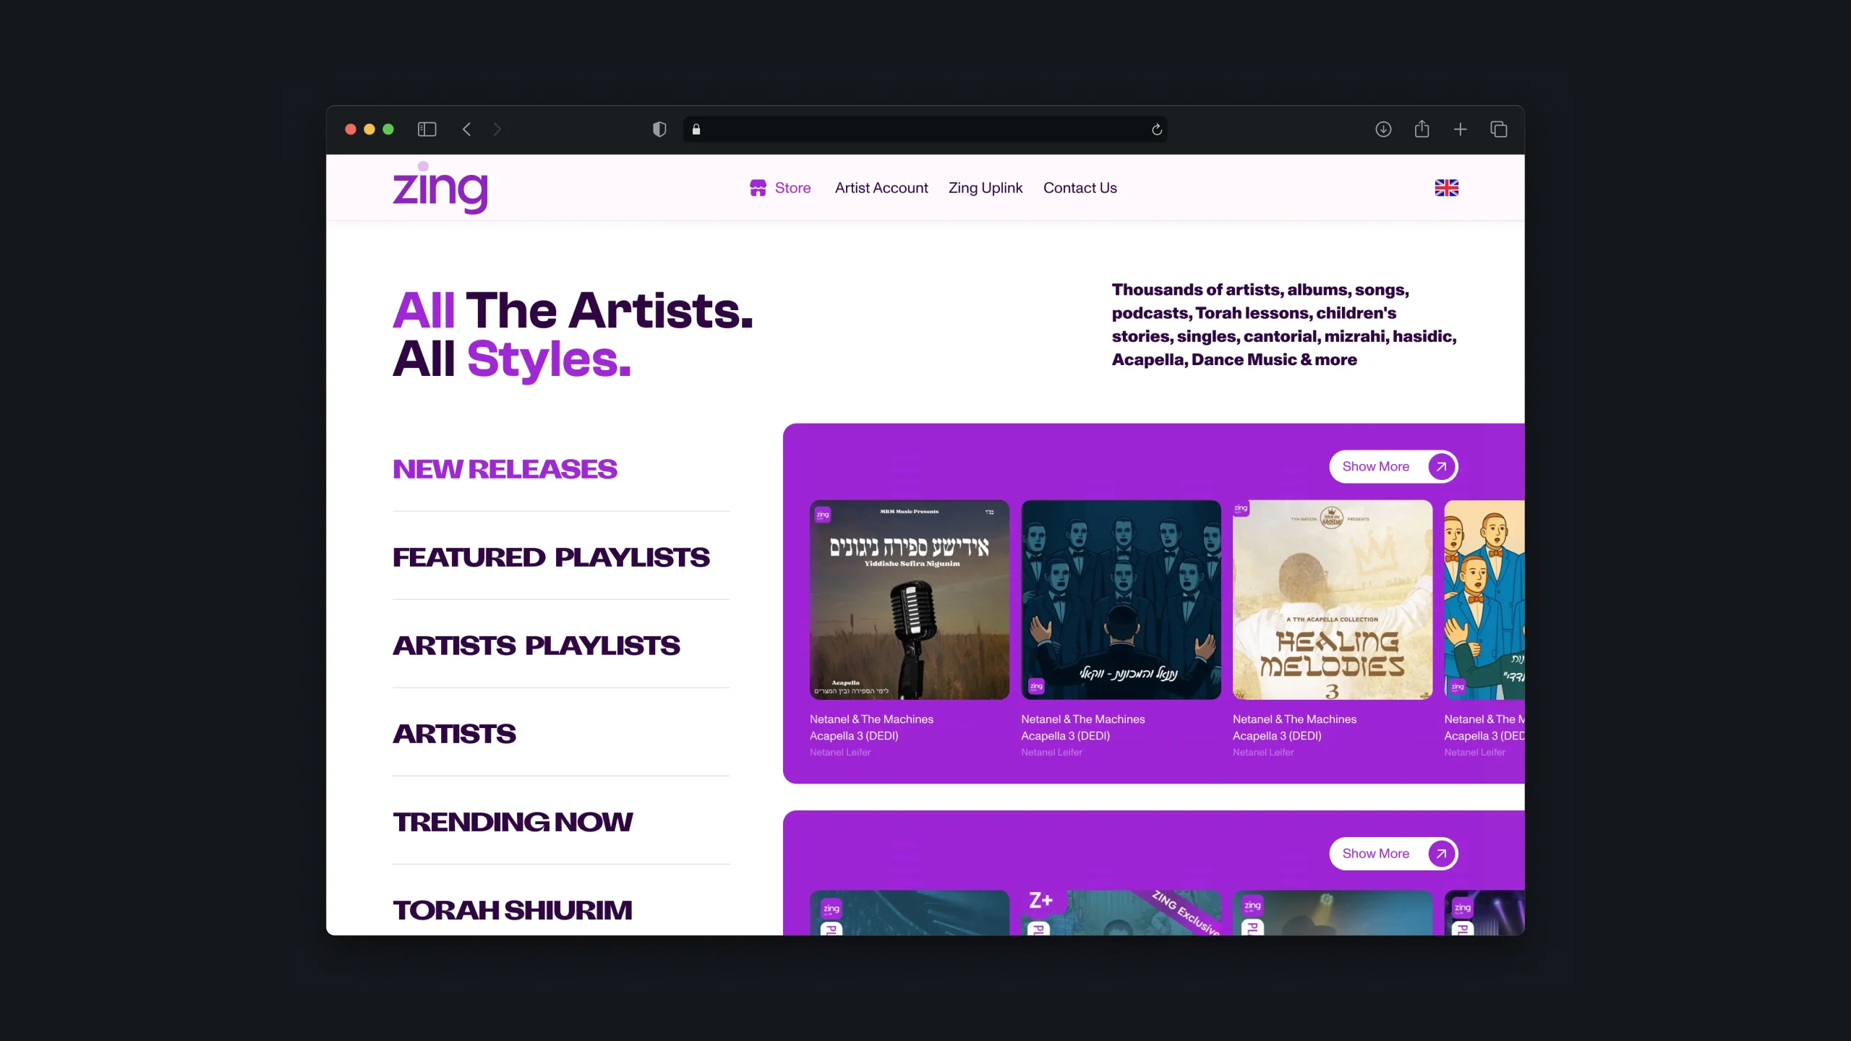Open the browser downloads icon

click(1383, 129)
